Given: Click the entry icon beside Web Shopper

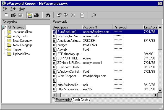Looking at the screenshot, I should (x=54, y=76).
